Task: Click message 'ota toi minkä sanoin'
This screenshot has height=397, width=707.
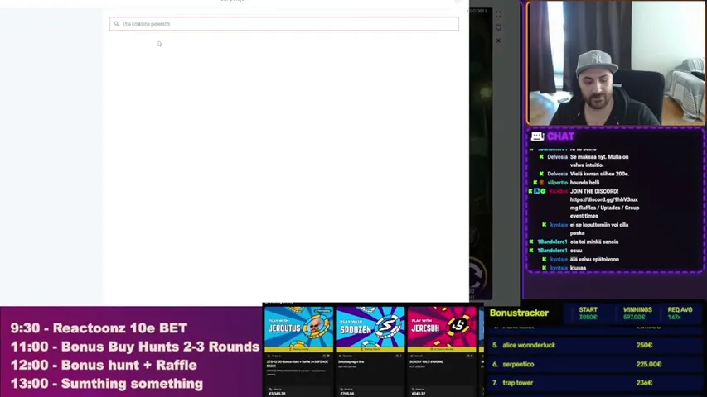Action: (594, 242)
